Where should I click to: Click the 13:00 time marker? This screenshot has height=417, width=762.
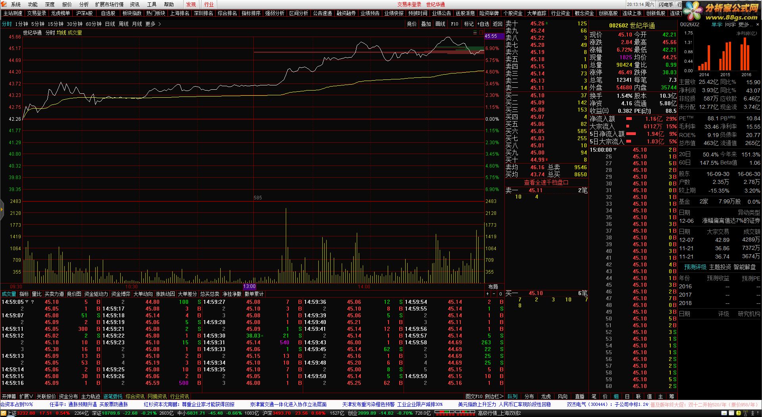[x=249, y=286]
